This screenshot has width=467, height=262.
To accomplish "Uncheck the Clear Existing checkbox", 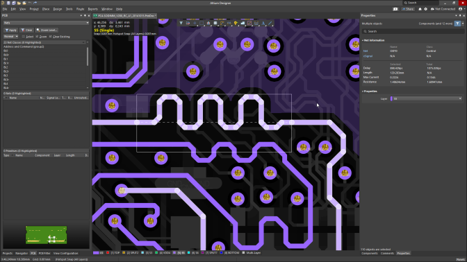I will [x=50, y=37].
